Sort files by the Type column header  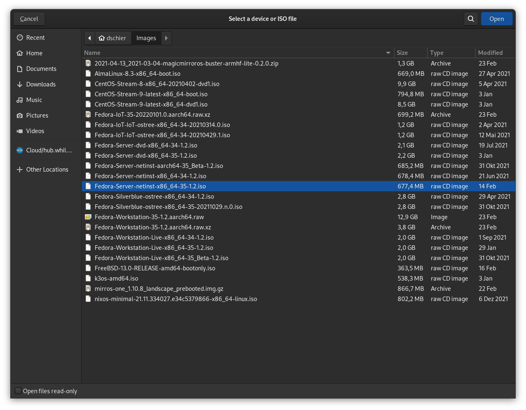pos(451,53)
